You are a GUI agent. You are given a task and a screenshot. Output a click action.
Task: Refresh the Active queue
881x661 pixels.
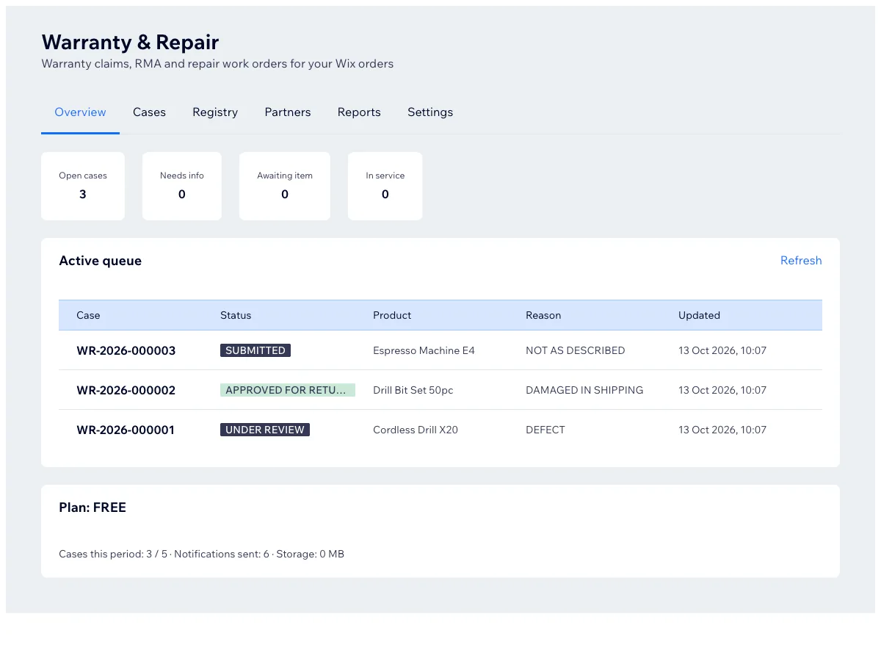click(x=801, y=261)
